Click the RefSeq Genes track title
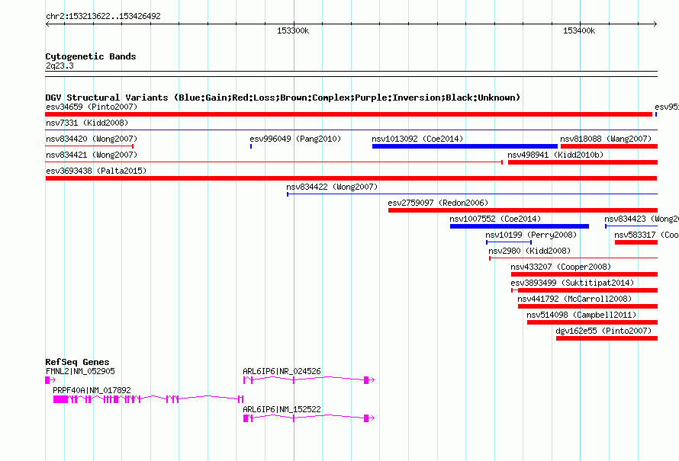The height and width of the screenshot is (461, 679). [78, 362]
